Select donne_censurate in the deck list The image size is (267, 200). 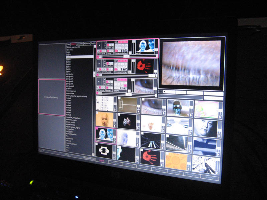(73, 47)
